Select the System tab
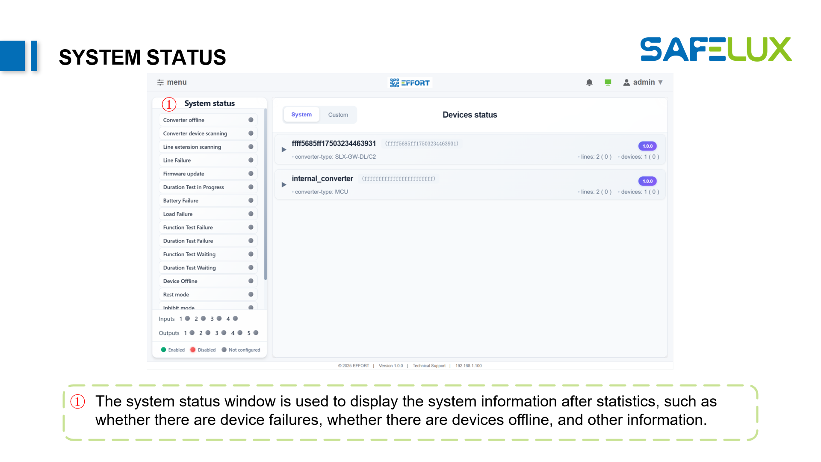 301,115
